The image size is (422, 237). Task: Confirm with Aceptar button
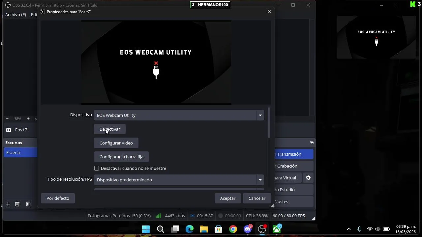tap(228, 198)
